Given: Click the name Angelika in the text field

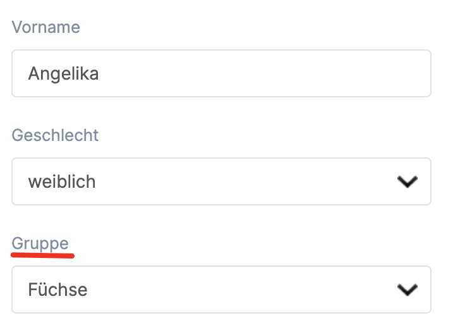Looking at the screenshot, I should [x=63, y=74].
